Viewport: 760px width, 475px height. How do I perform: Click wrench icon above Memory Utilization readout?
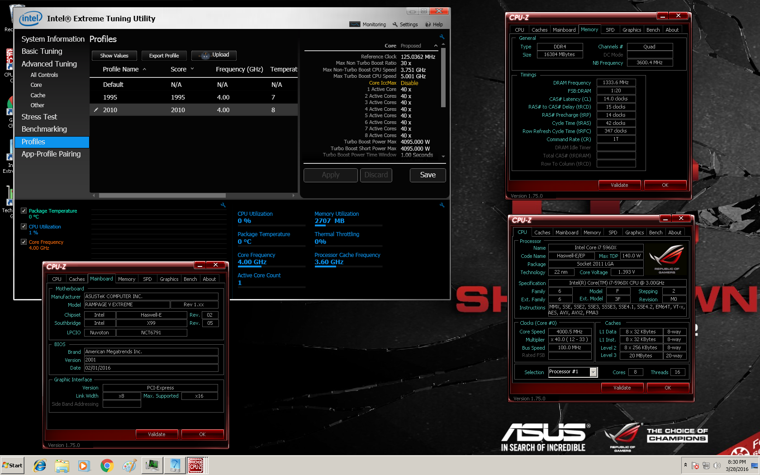click(442, 205)
